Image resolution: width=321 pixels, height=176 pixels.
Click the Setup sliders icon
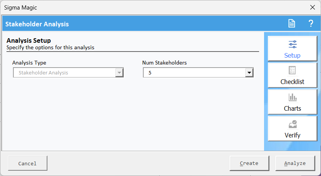(x=293, y=44)
